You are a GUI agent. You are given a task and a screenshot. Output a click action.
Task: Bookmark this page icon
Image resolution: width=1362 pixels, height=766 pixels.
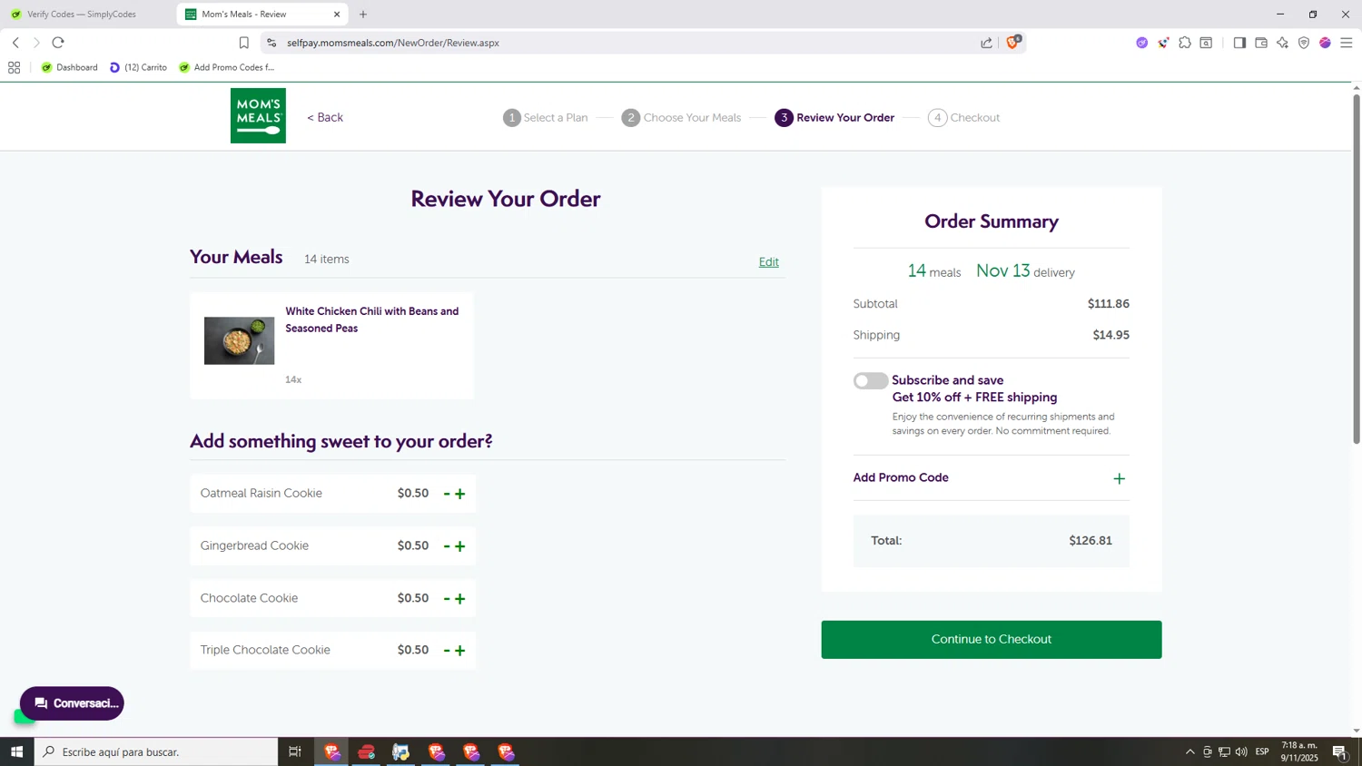[243, 43]
